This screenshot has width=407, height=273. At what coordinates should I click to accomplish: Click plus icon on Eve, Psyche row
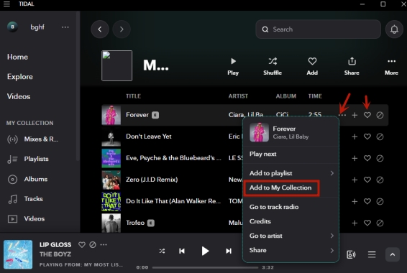pyautogui.click(x=355, y=158)
